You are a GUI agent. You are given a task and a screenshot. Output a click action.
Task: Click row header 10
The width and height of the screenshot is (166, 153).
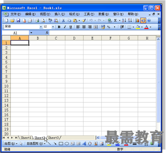(x=6, y=86)
